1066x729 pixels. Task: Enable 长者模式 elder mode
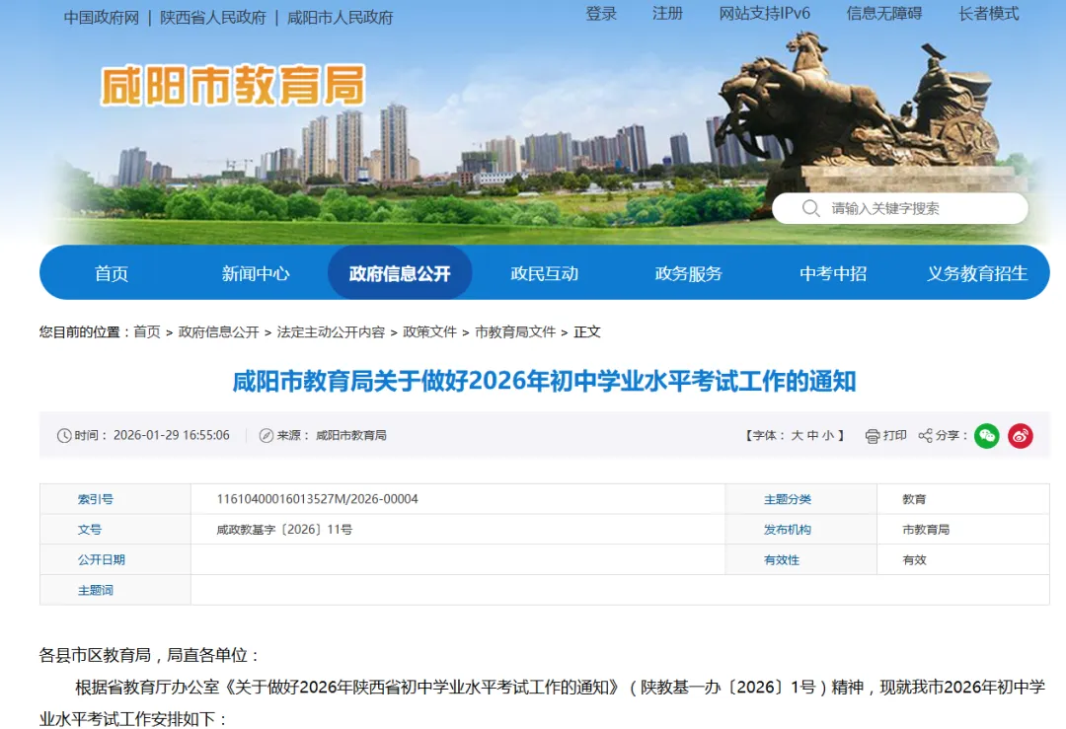coord(986,14)
